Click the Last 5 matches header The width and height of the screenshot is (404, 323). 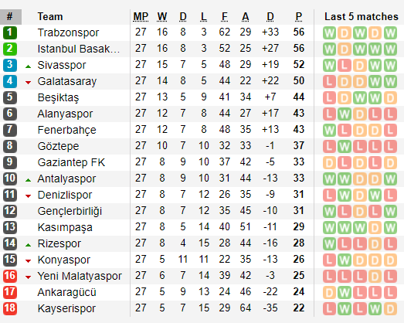pos(362,17)
